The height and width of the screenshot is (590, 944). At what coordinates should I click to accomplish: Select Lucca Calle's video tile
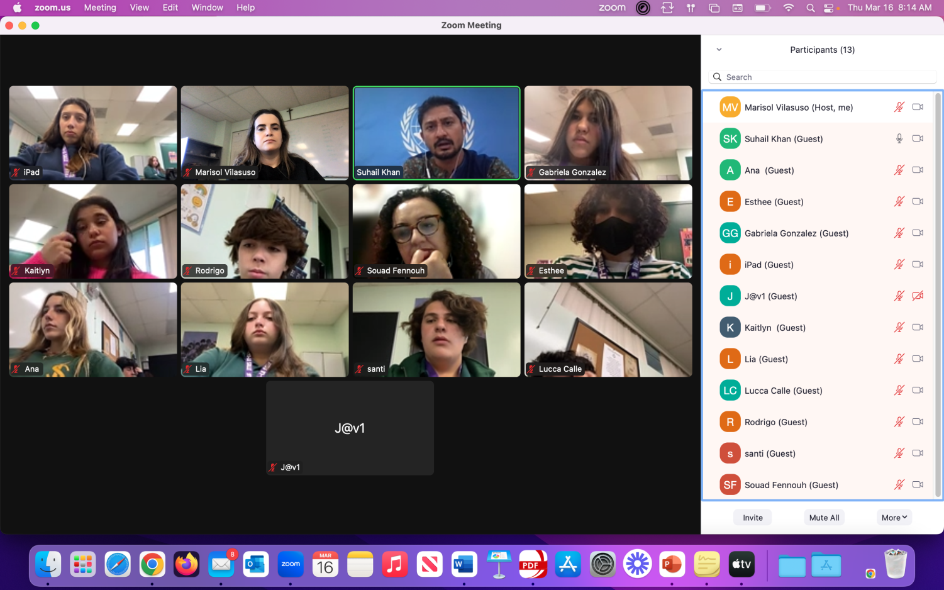coord(608,330)
